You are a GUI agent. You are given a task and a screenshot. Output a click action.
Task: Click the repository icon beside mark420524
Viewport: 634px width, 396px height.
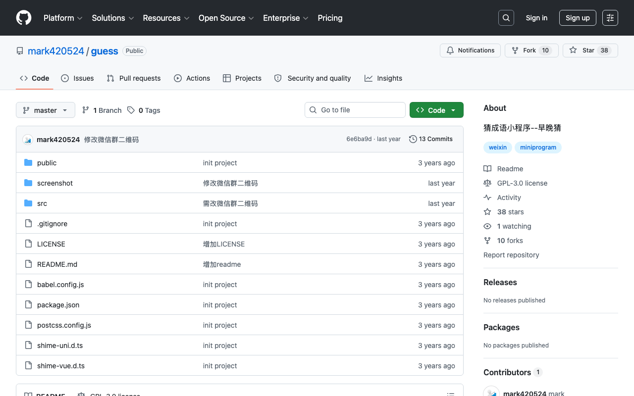coord(20,51)
